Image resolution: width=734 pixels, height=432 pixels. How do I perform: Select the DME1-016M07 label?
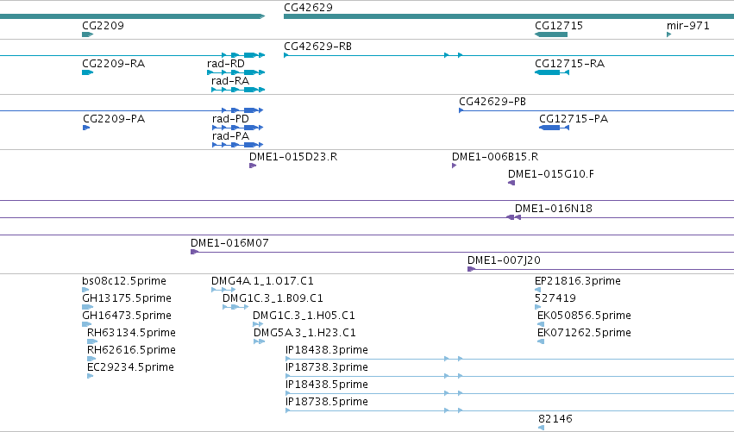[x=229, y=243]
